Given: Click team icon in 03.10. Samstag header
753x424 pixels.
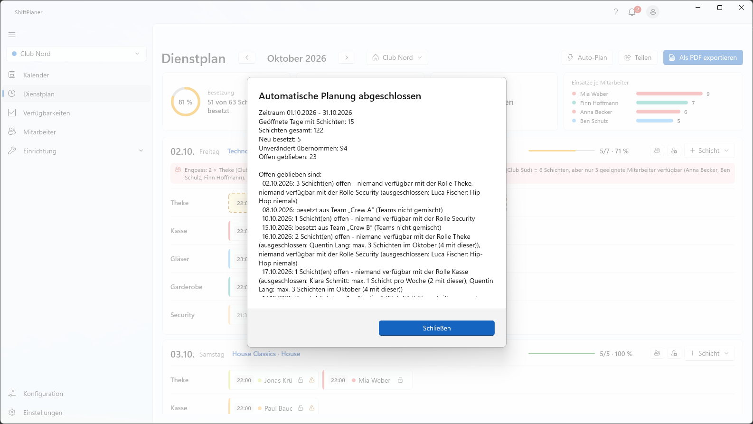Looking at the screenshot, I should (657, 353).
